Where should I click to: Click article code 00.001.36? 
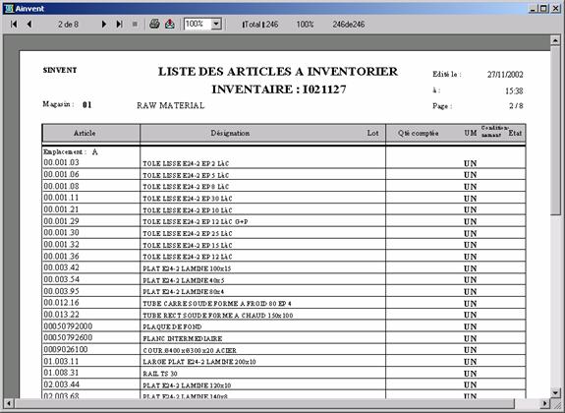[61, 256]
